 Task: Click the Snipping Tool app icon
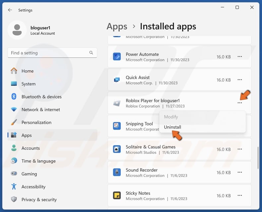tap(117, 126)
